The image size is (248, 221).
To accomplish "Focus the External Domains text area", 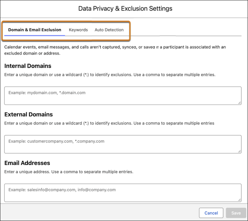I will point(123,144).
